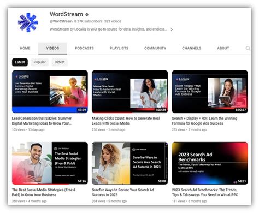Click the '8.37K subscribers' text
The height and width of the screenshot is (213, 259).
click(x=89, y=21)
